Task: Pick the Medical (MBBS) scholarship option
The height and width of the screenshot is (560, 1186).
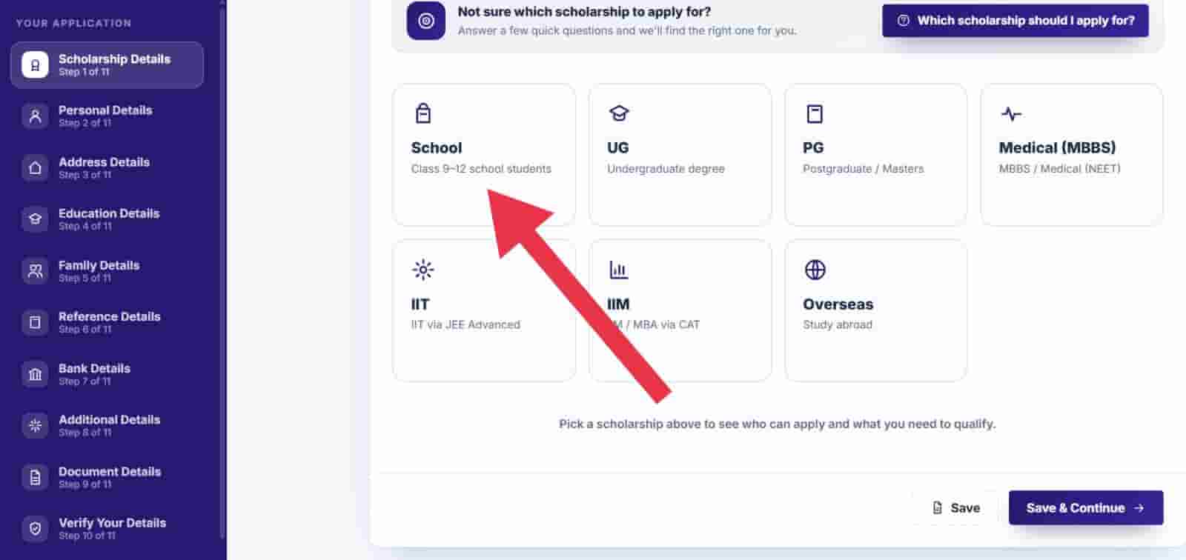Action: pos(1071,155)
